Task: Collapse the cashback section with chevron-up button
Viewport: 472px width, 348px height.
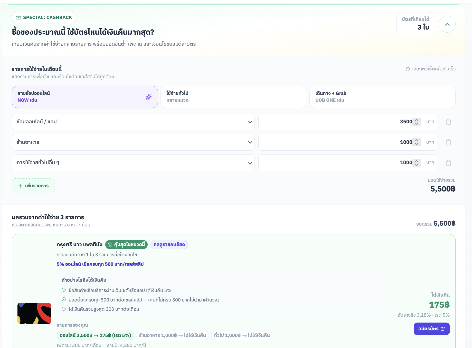Action: [447, 24]
